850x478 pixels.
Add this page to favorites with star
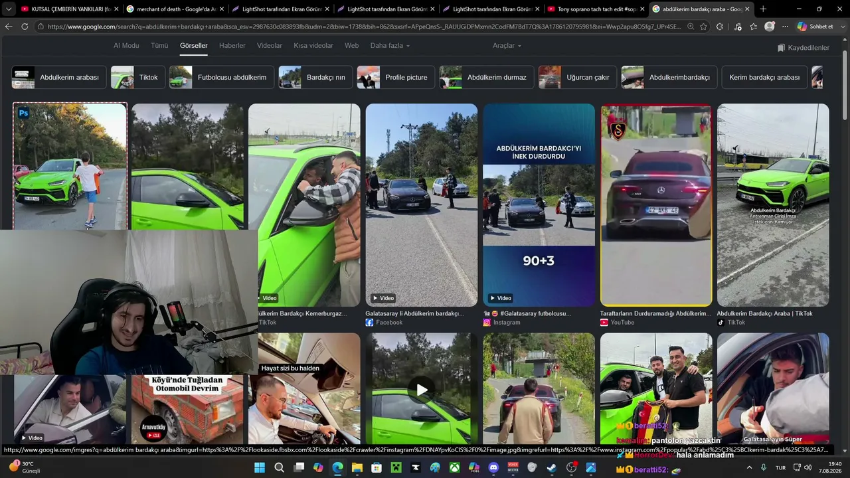coord(704,27)
